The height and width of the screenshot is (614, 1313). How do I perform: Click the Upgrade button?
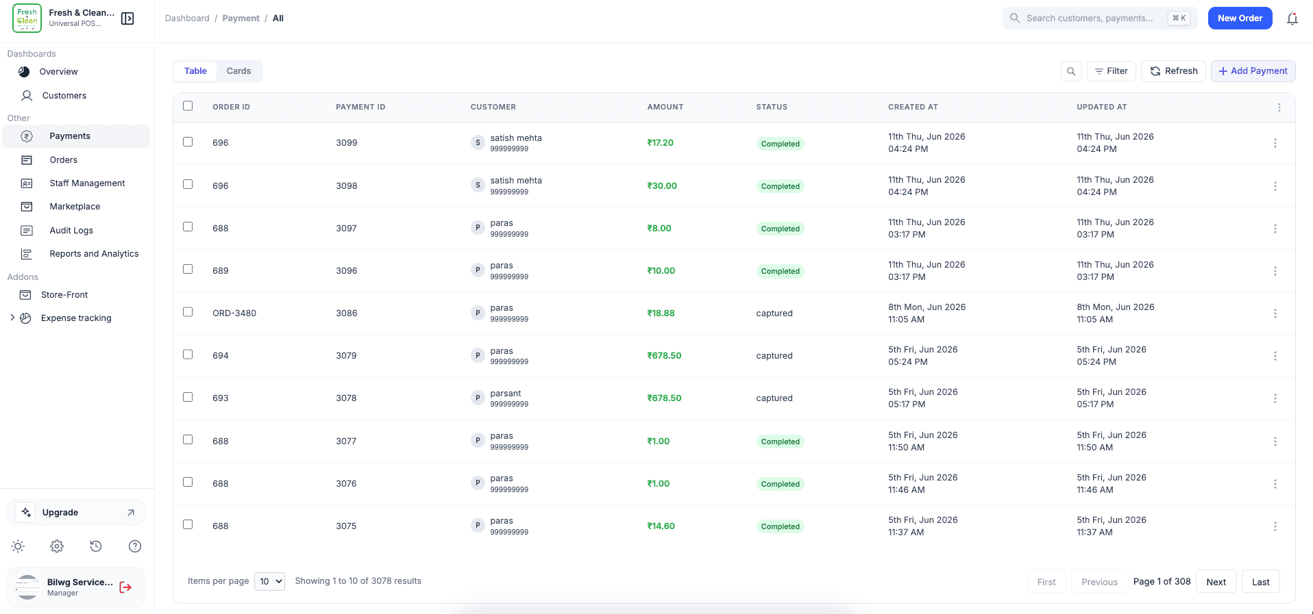(x=76, y=513)
